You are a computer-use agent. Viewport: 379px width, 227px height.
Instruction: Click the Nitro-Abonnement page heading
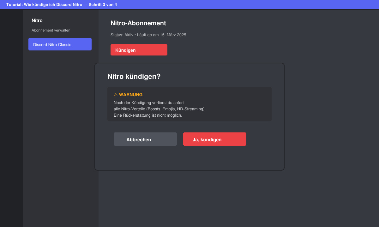coord(138,23)
